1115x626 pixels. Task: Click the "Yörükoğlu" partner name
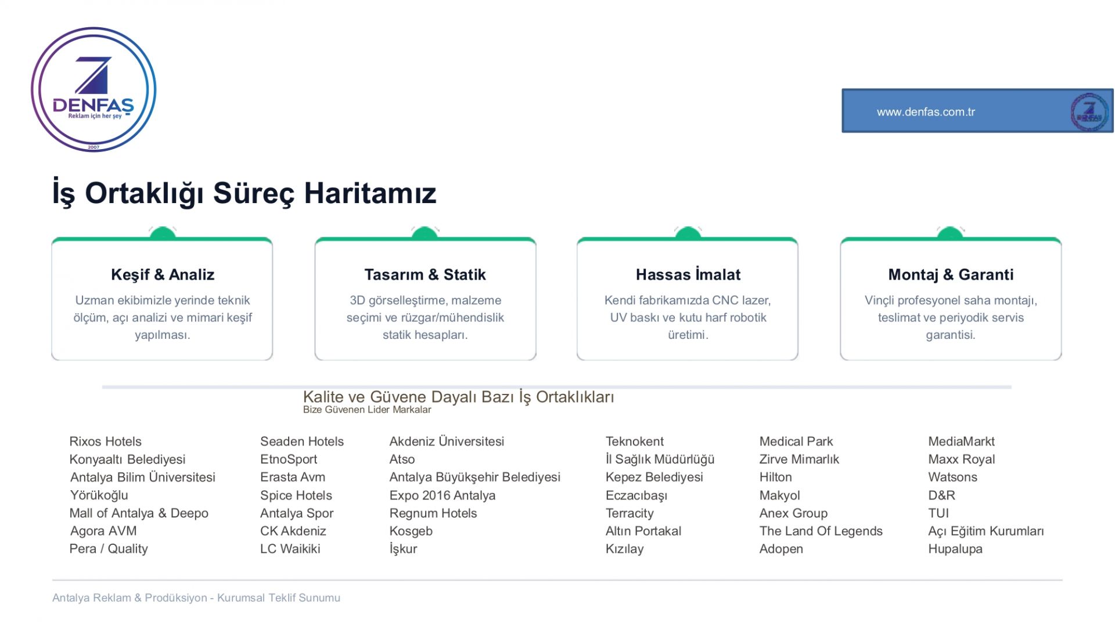coord(99,495)
